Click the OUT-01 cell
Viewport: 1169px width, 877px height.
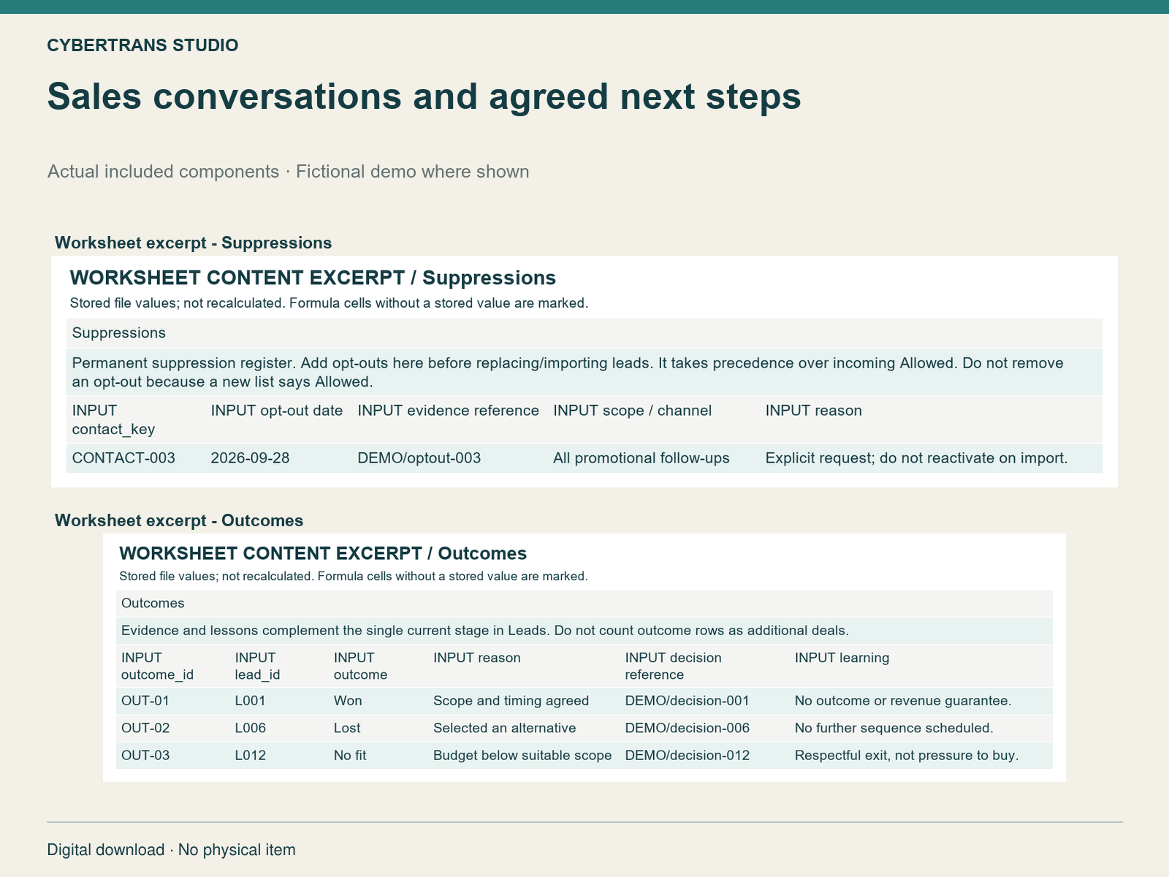145,701
